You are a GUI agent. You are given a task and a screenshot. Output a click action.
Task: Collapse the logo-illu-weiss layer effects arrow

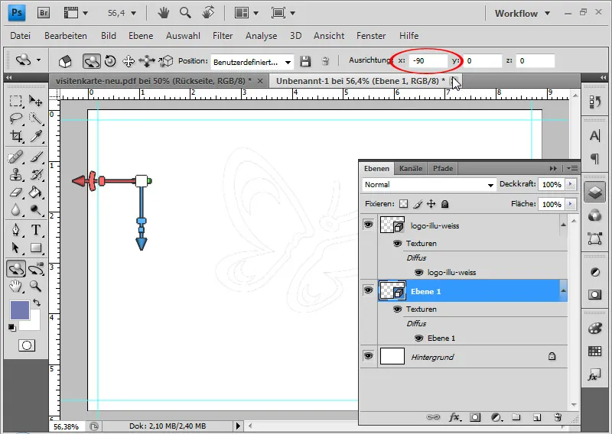coord(563,225)
